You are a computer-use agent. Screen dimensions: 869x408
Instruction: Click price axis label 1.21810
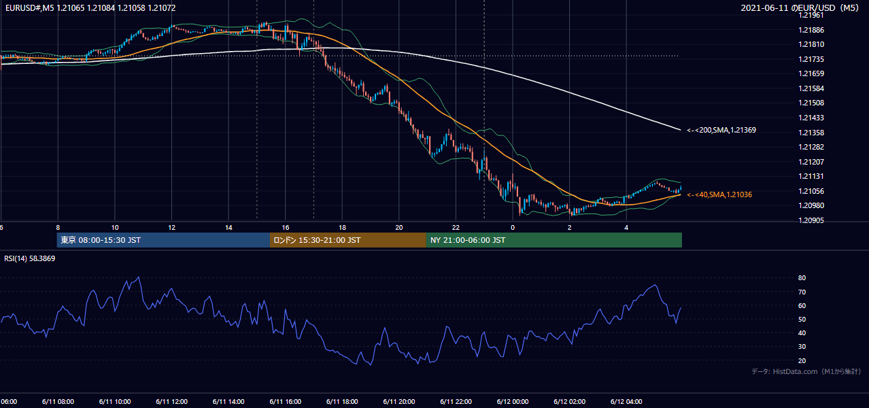click(x=811, y=44)
